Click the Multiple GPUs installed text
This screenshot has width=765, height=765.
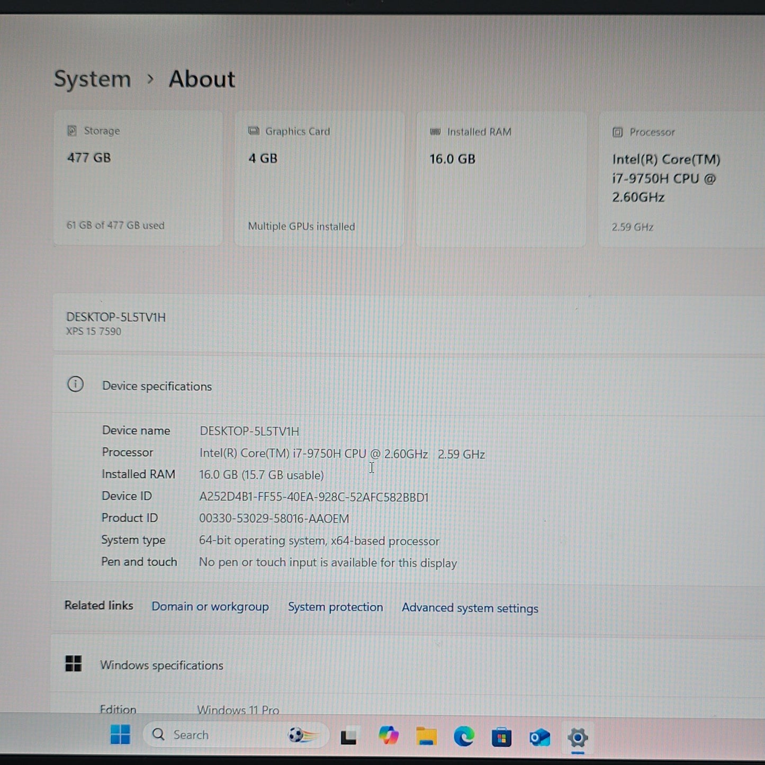pyautogui.click(x=301, y=226)
